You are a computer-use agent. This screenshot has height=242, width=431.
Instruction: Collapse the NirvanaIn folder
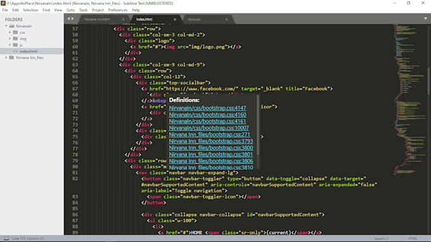pyautogui.click(x=6, y=26)
